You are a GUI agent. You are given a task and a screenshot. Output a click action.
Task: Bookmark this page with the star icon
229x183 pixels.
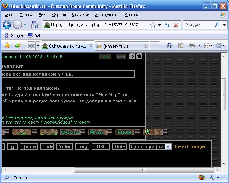click(x=153, y=25)
